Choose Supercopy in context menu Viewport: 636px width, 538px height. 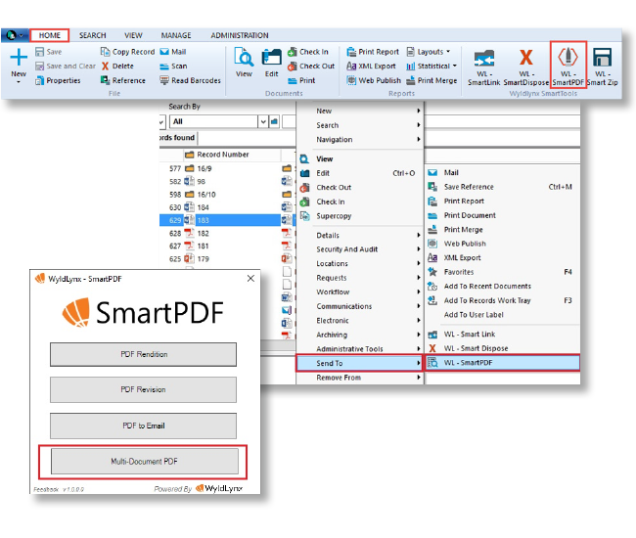pyautogui.click(x=360, y=215)
